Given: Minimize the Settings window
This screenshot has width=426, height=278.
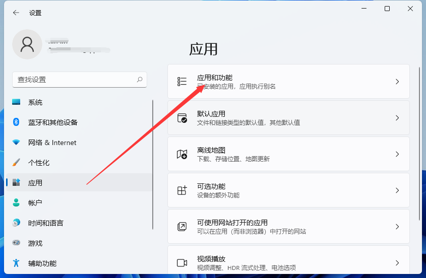Looking at the screenshot, I should coord(364,9).
